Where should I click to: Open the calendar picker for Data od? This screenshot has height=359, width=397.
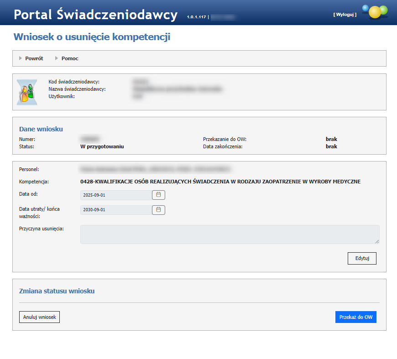tap(158, 195)
